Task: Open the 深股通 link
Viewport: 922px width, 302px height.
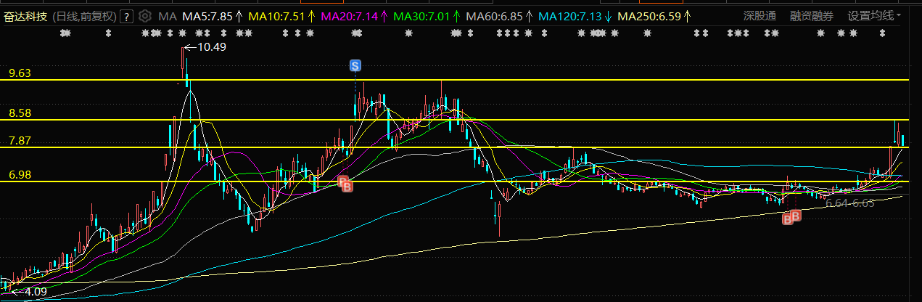Action: (x=760, y=15)
